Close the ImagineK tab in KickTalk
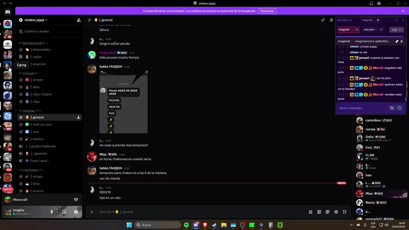The image size is (409, 230). [357, 30]
